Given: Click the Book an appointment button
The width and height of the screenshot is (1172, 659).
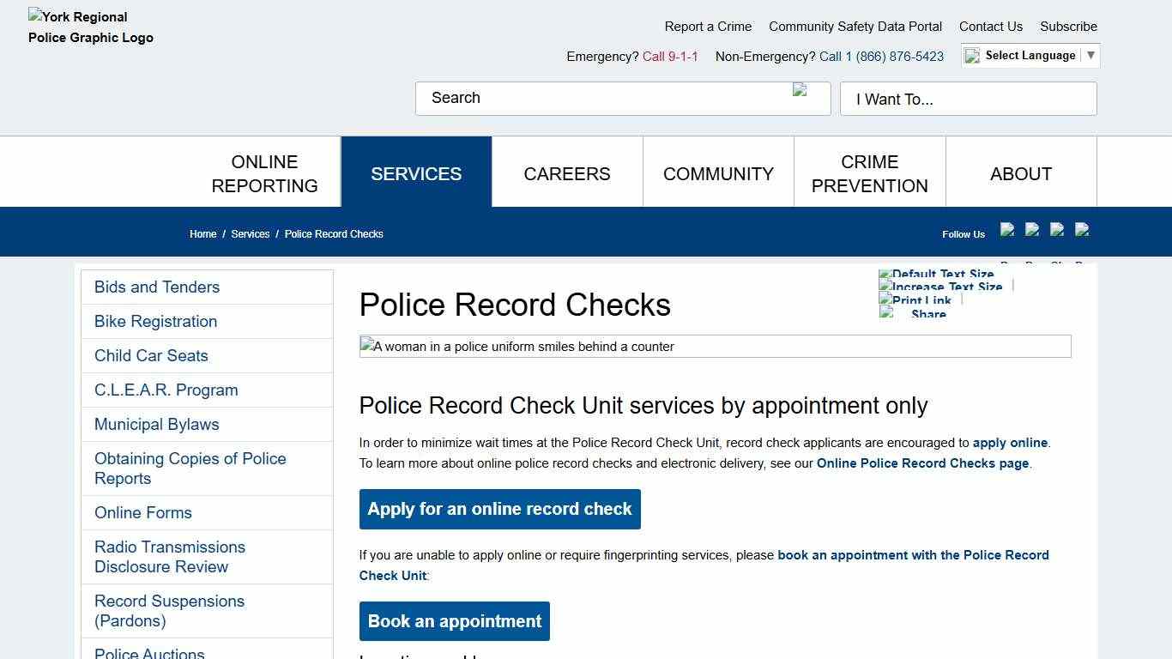Looking at the screenshot, I should coord(454,621).
